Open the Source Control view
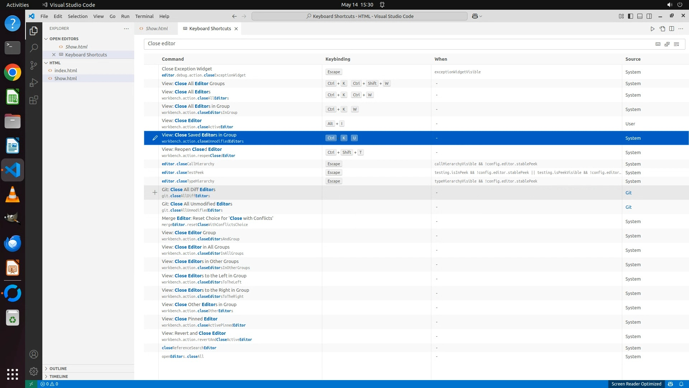Viewport: 689px width, 388px height. 33,65
